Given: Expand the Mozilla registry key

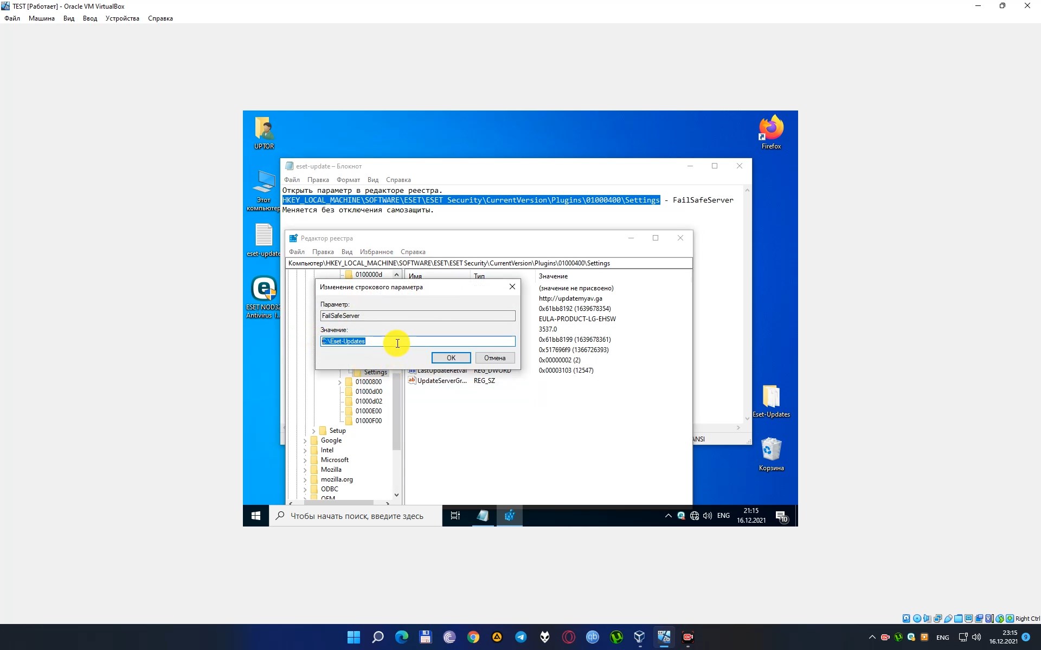Looking at the screenshot, I should 305,470.
